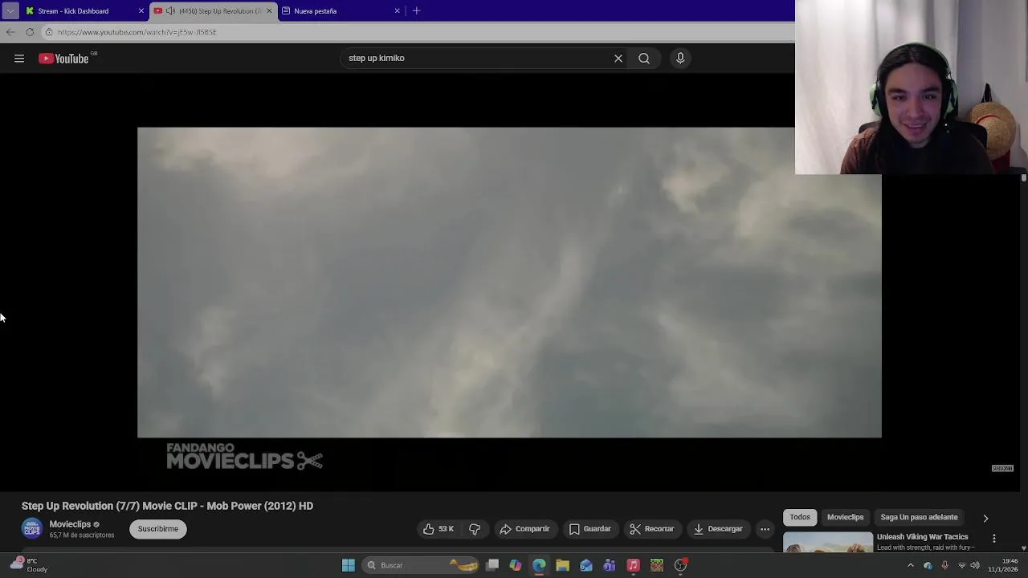Close the Step Up Revolution tab
The height and width of the screenshot is (578, 1028).
[269, 11]
